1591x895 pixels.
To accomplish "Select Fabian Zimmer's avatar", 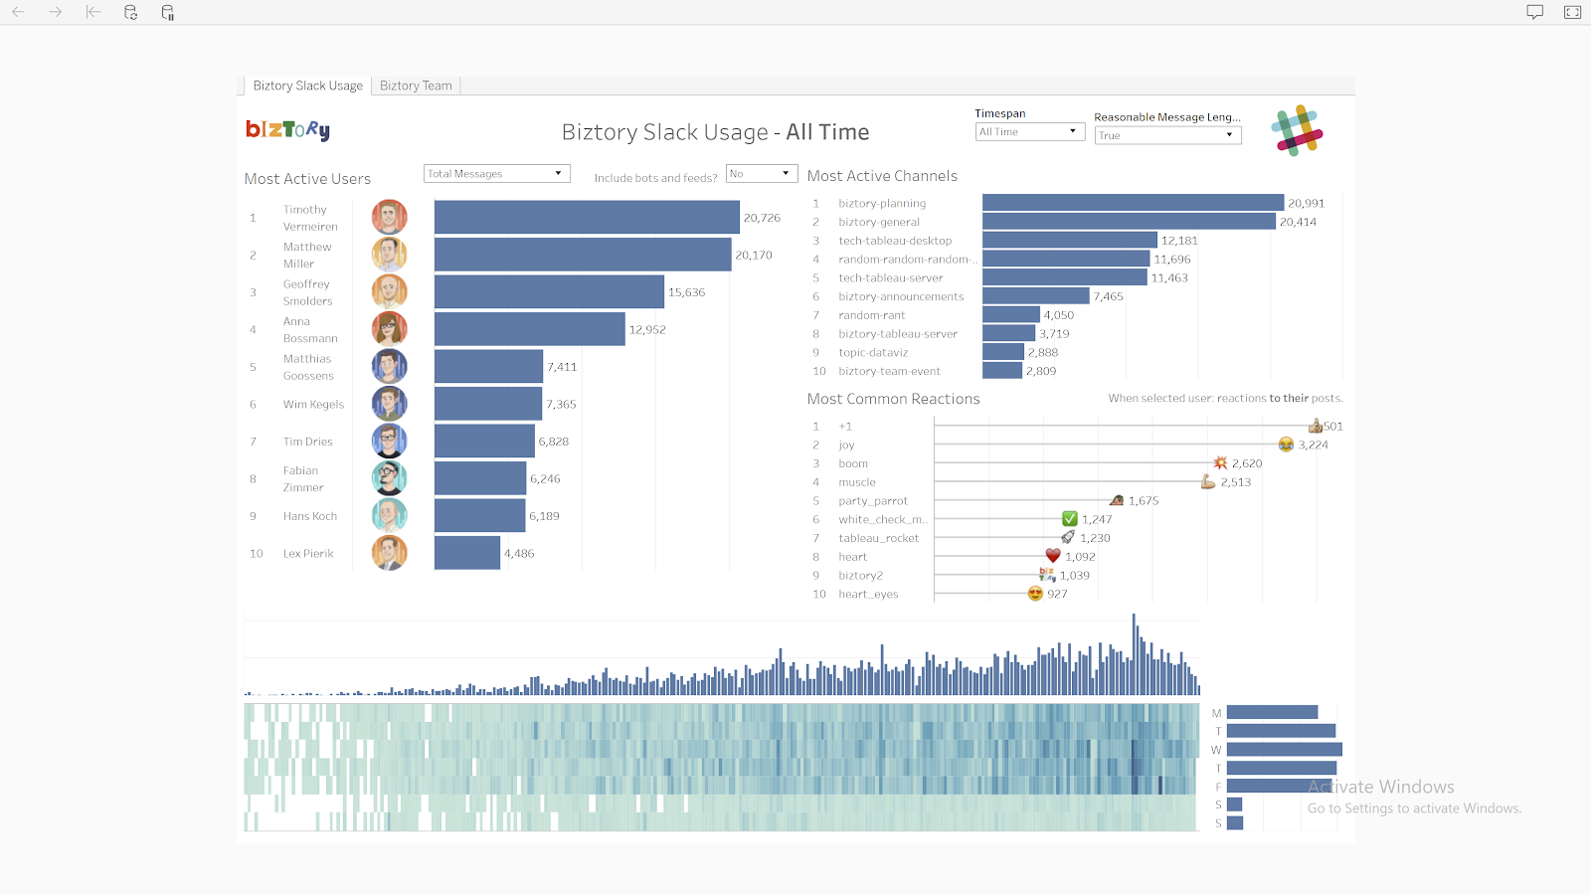I will [390, 478].
